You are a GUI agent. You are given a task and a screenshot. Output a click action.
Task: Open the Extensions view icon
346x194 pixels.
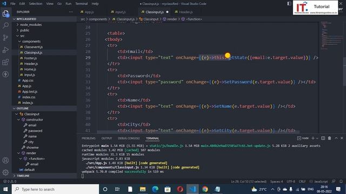point(5,63)
